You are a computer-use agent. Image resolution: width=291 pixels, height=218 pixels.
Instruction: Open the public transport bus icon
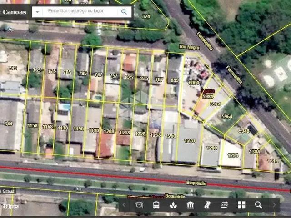coord(156,205)
